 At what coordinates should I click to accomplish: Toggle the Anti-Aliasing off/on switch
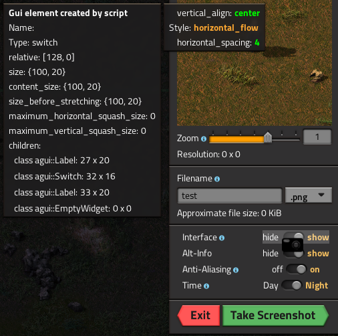(296, 269)
